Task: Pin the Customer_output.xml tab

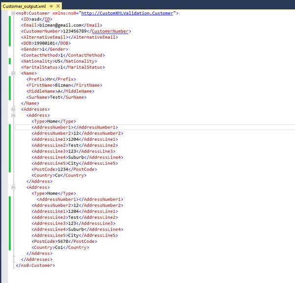Action: tap(51, 6)
